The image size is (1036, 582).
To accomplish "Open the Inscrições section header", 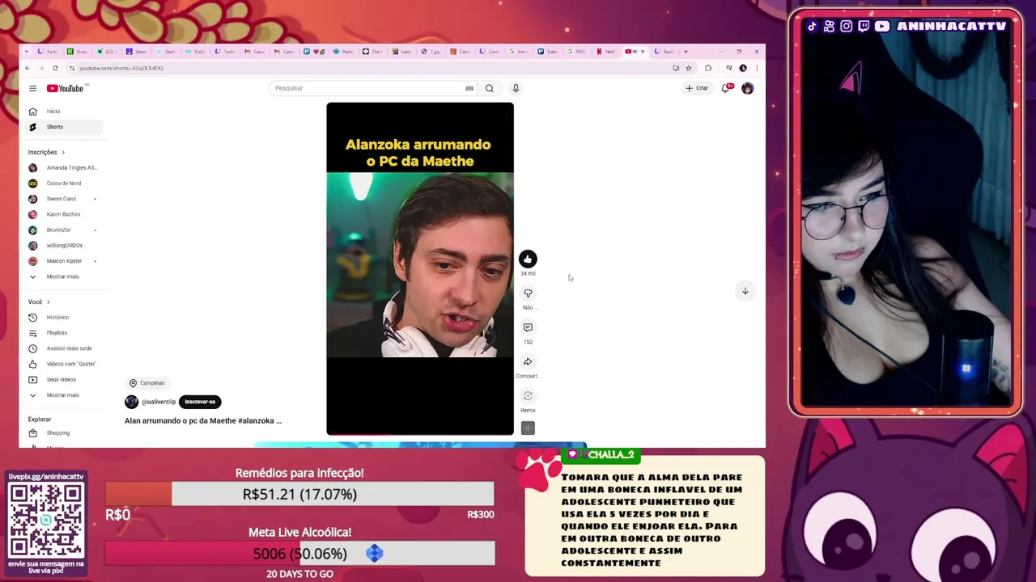I will [x=46, y=152].
